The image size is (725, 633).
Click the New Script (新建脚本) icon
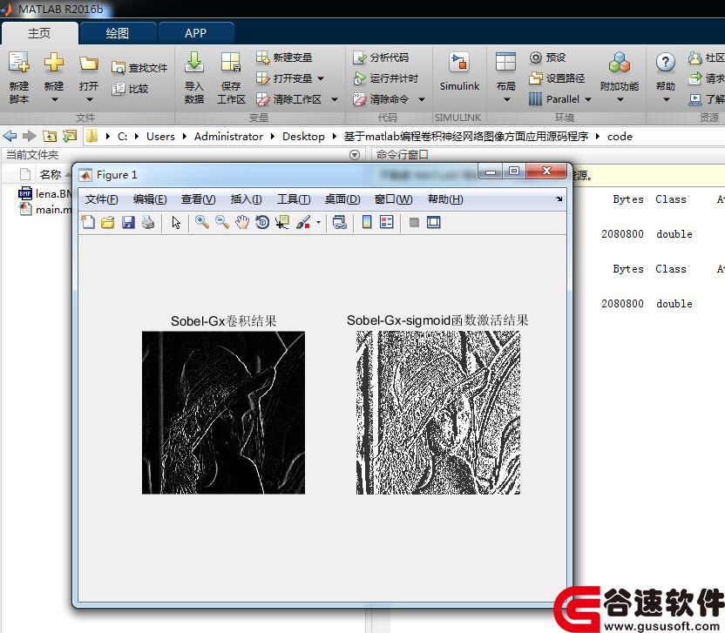pyautogui.click(x=19, y=63)
